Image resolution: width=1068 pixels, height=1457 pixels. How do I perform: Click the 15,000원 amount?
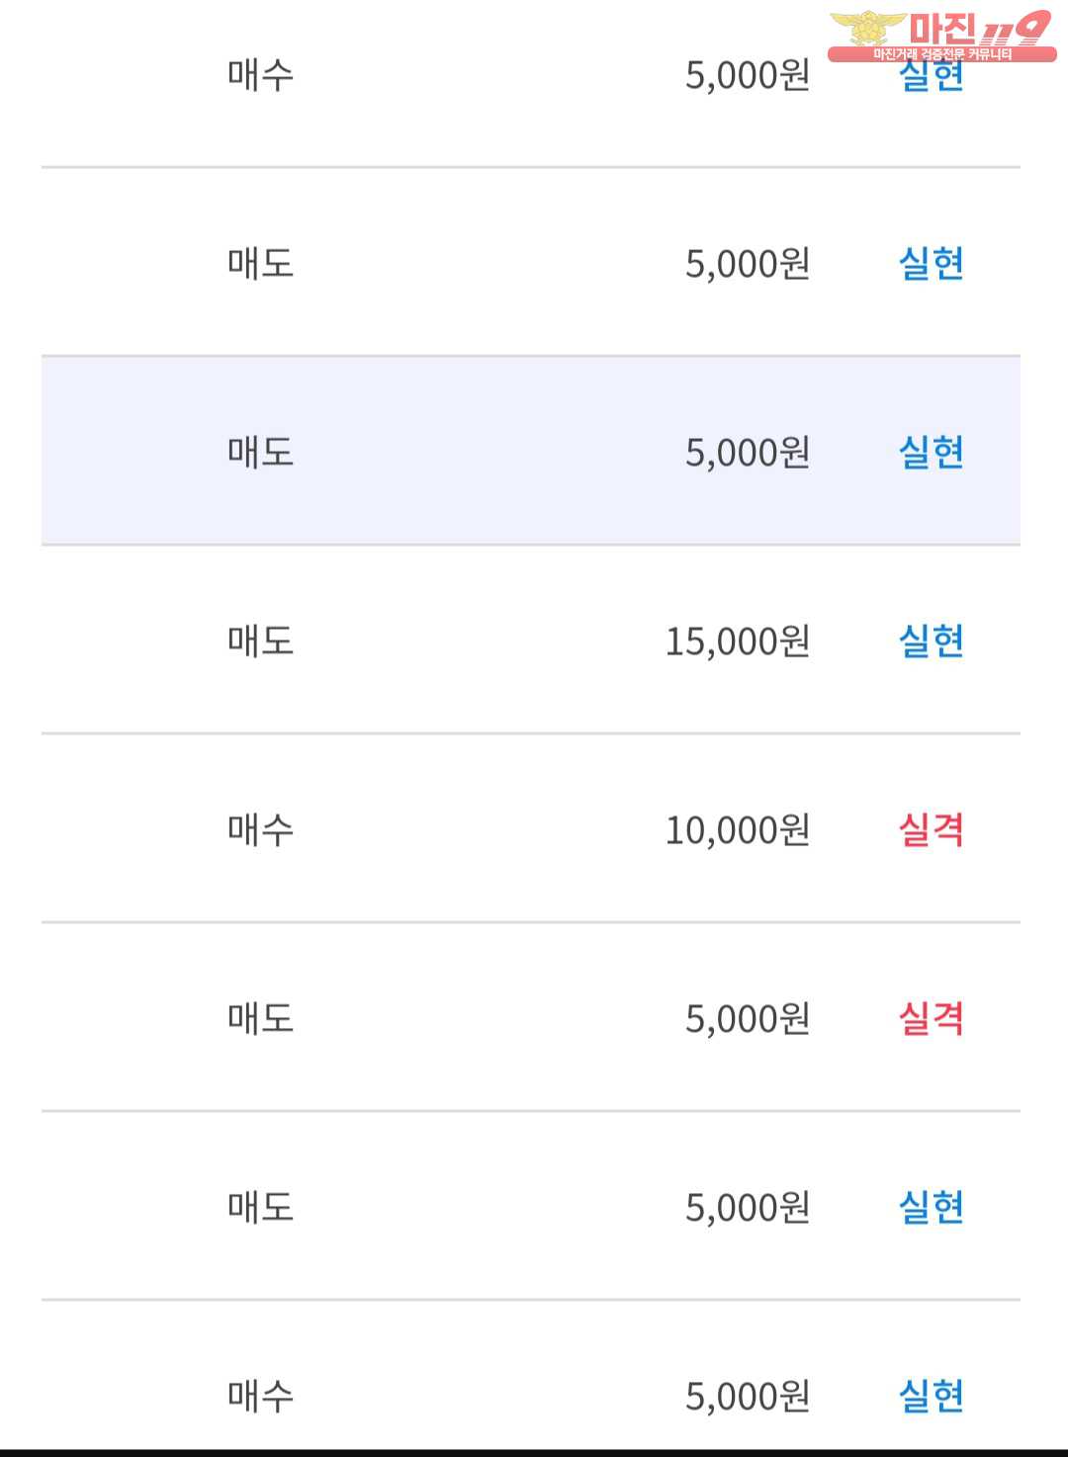[738, 642]
